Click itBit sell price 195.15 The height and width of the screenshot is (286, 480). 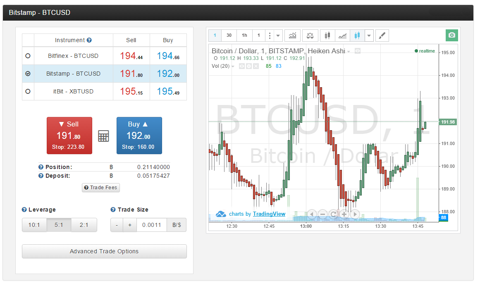[x=131, y=91]
